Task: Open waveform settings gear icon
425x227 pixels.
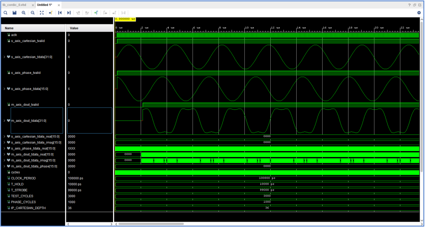Action: (419, 13)
